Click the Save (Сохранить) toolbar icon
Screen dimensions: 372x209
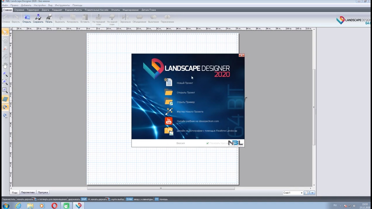click(38, 18)
